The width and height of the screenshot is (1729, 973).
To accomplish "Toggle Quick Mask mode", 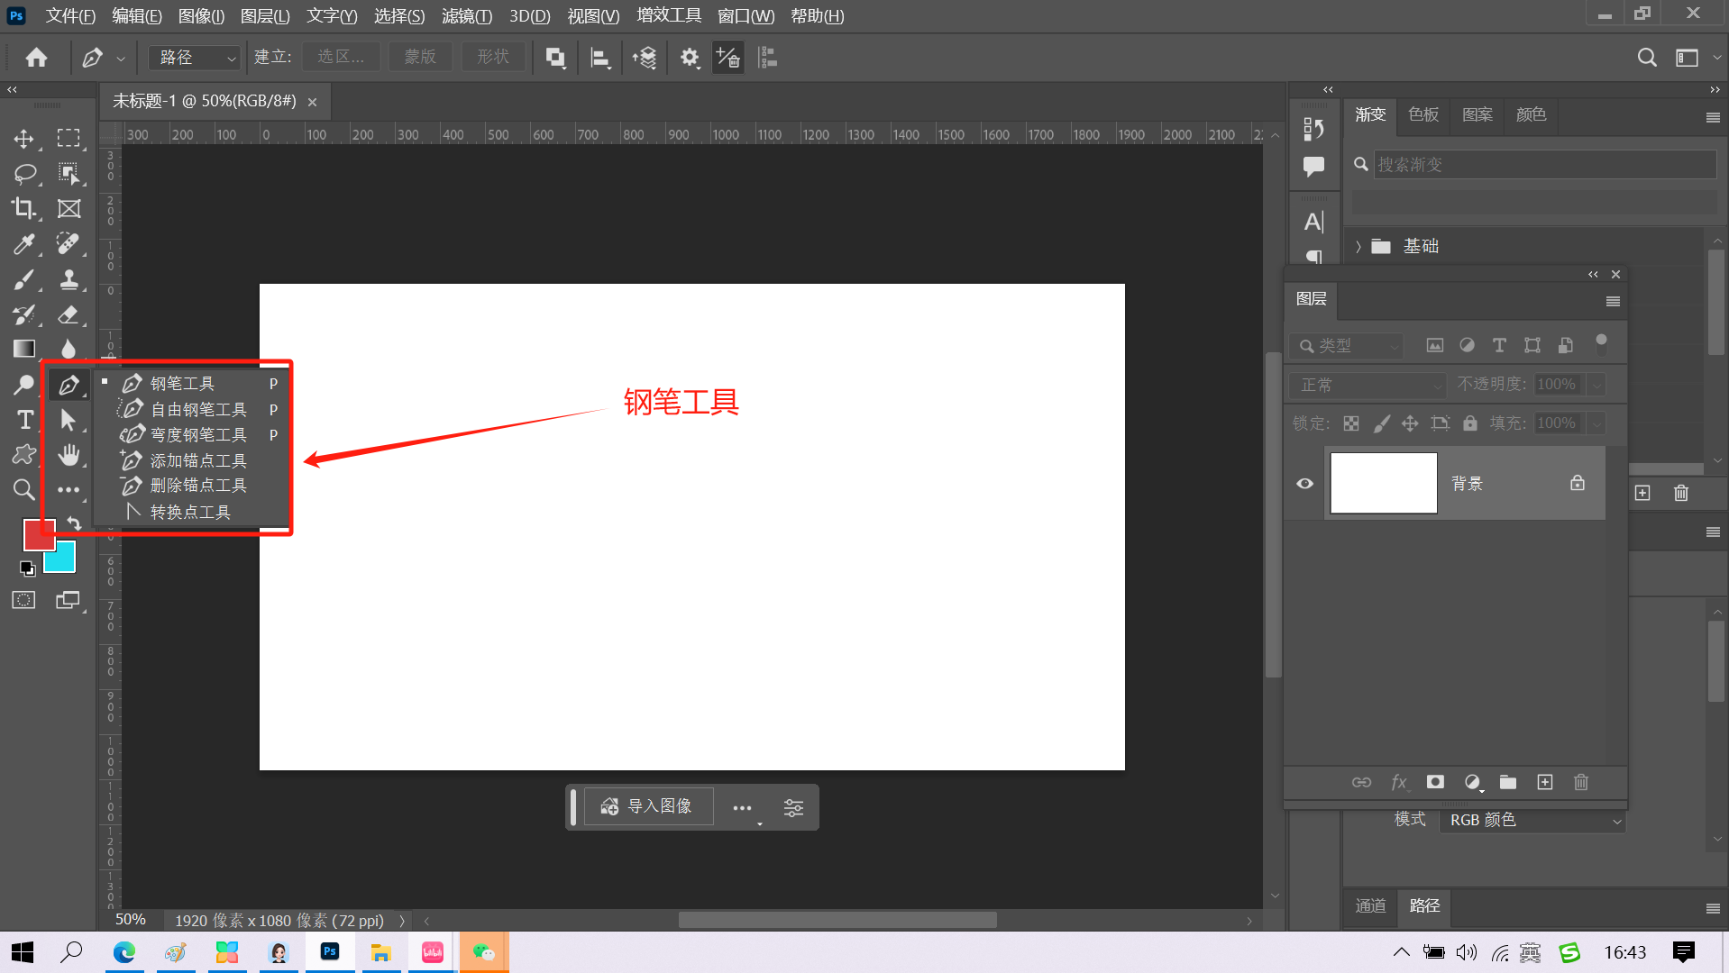I will (23, 601).
